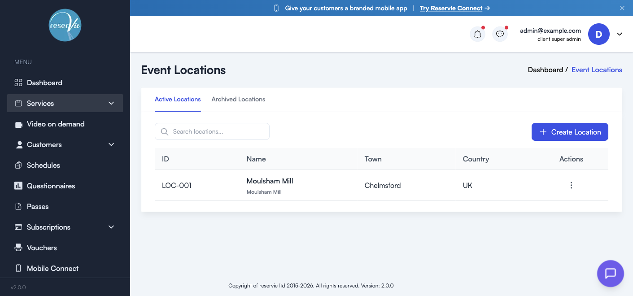Open actions menu for Moulsham Mill

click(x=571, y=185)
